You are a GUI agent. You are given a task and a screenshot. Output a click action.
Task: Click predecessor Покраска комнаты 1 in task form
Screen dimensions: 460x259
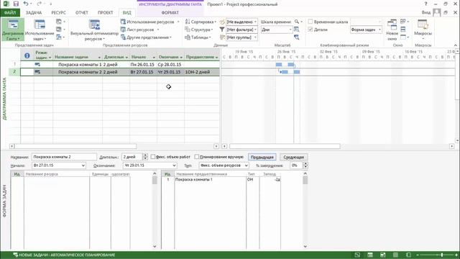click(193, 179)
